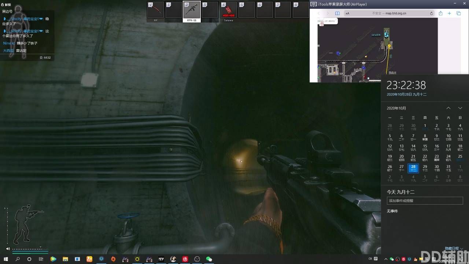The image size is (469, 264).
Task: Click the WeChat system tray icon
Action: click(x=392, y=259)
